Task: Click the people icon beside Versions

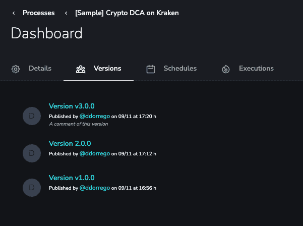Action: click(81, 69)
